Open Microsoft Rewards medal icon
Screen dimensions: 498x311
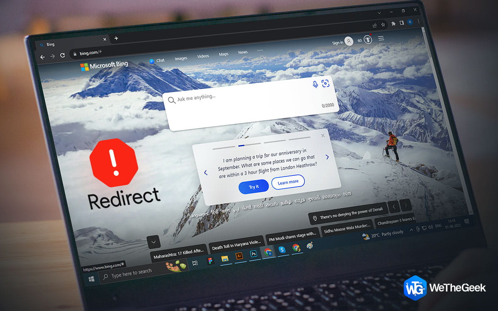[x=368, y=39]
